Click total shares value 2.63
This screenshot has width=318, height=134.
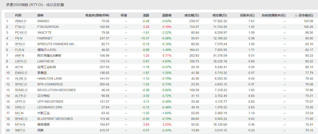(x=252, y=107)
